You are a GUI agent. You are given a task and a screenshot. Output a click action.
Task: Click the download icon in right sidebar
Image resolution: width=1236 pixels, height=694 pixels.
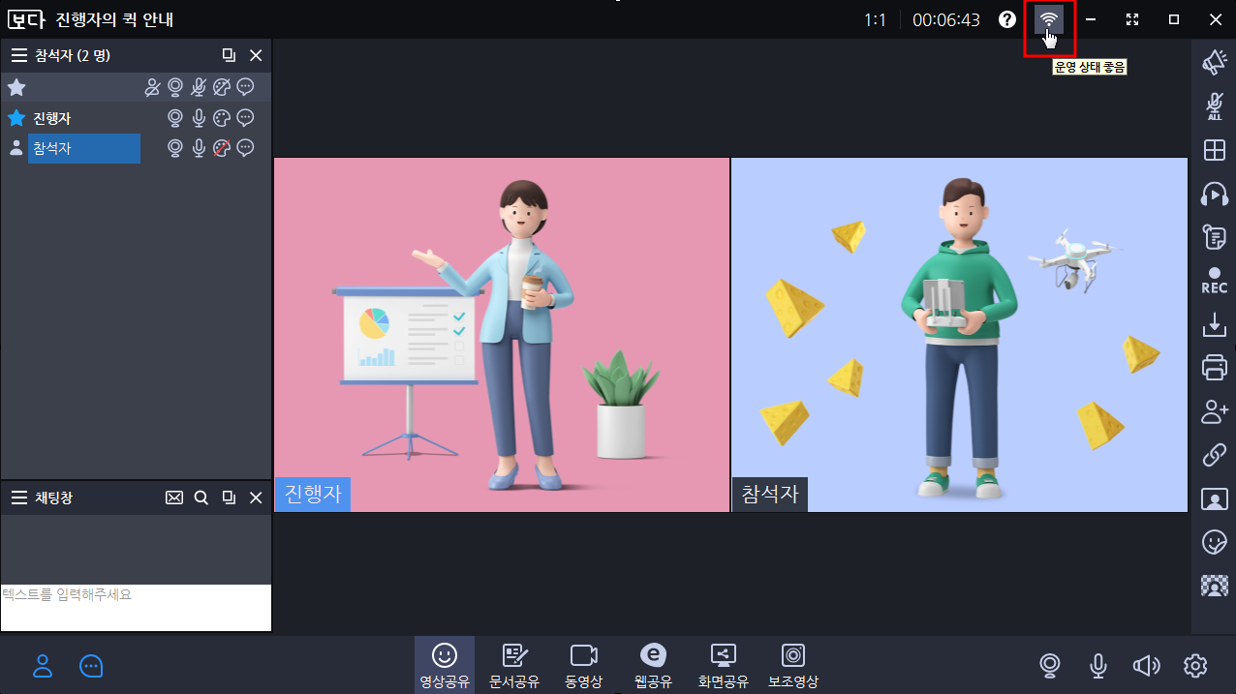tap(1214, 324)
